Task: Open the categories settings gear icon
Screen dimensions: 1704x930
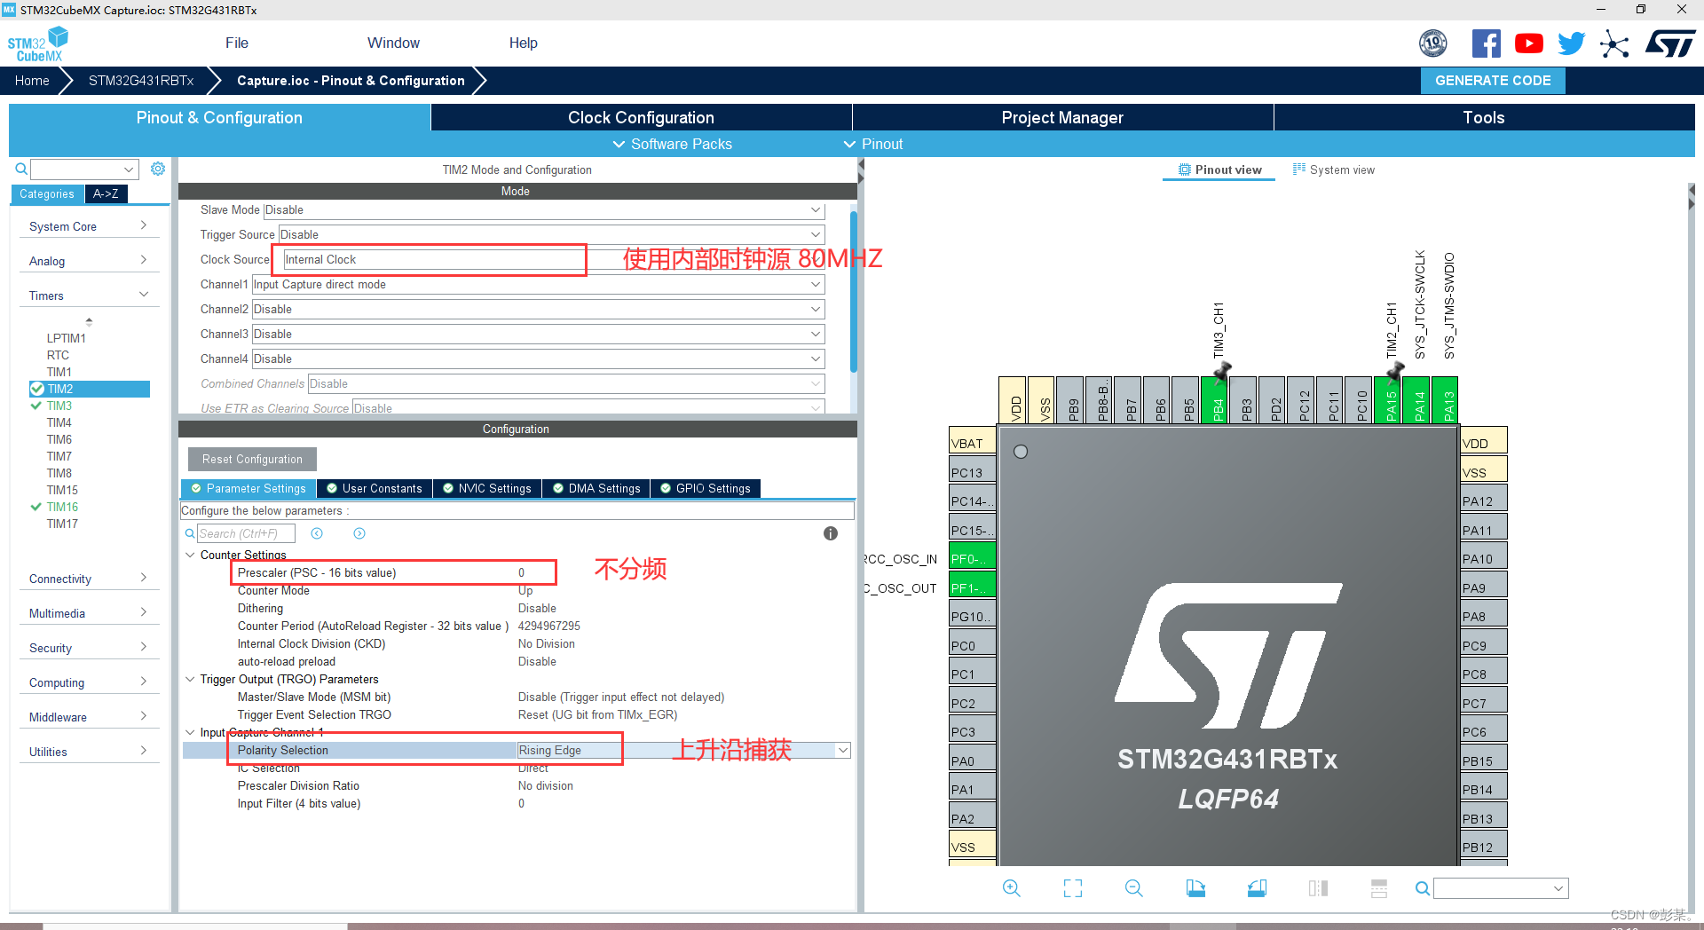Action: (x=158, y=169)
